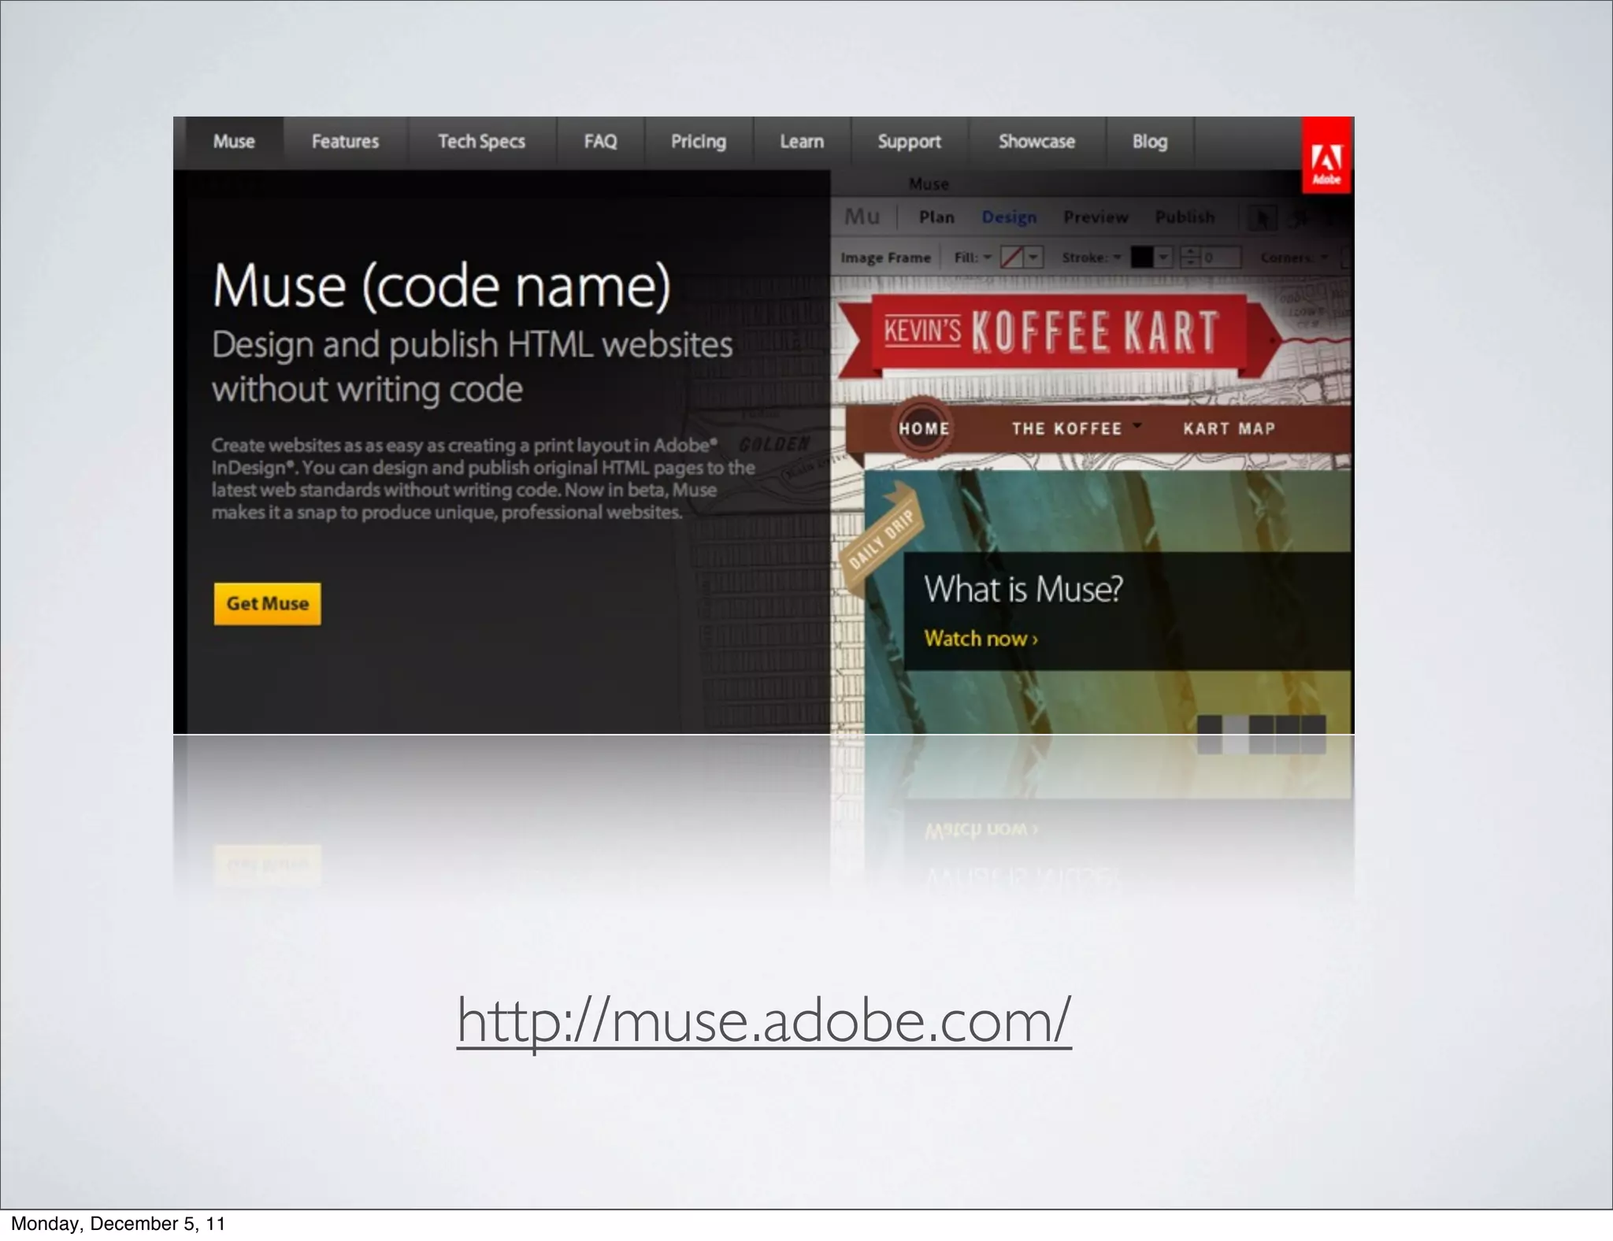The width and height of the screenshot is (1613, 1241).
Task: Expand THE KOFFEE dropdown arrow
Action: point(1137,425)
